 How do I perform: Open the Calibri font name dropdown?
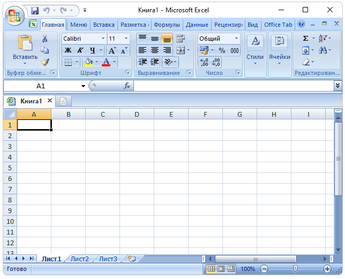pos(103,39)
